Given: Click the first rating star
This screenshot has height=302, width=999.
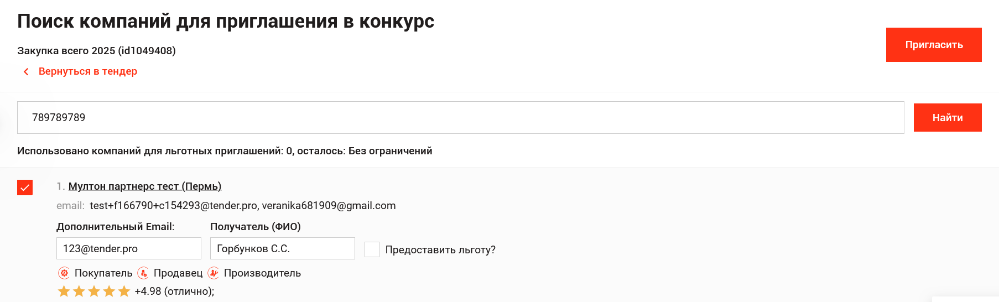Looking at the screenshot, I should click(64, 291).
